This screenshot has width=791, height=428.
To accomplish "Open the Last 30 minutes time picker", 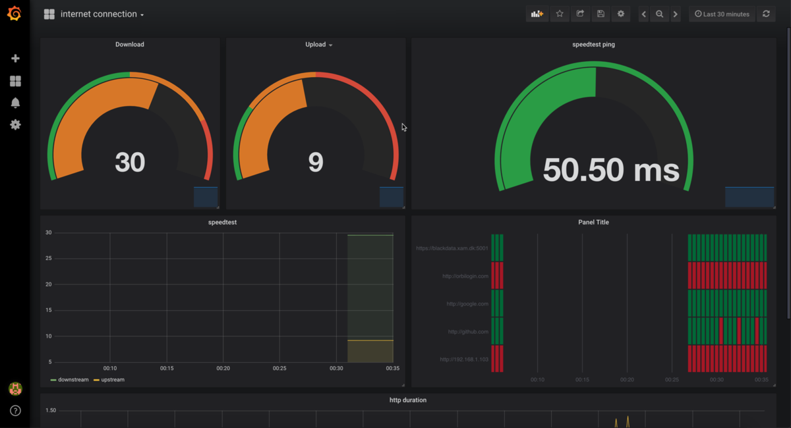I will pyautogui.click(x=722, y=13).
